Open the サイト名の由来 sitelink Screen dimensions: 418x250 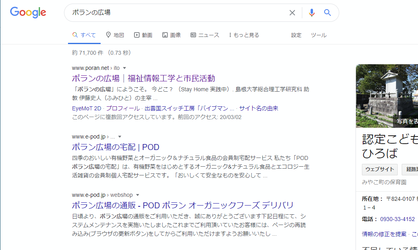(259, 108)
